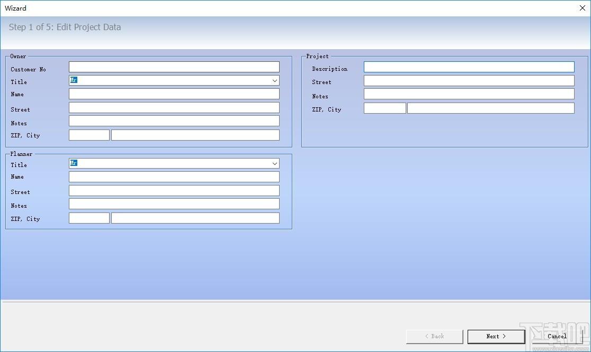
Task: Click the Owner City input field
Action: coord(195,135)
